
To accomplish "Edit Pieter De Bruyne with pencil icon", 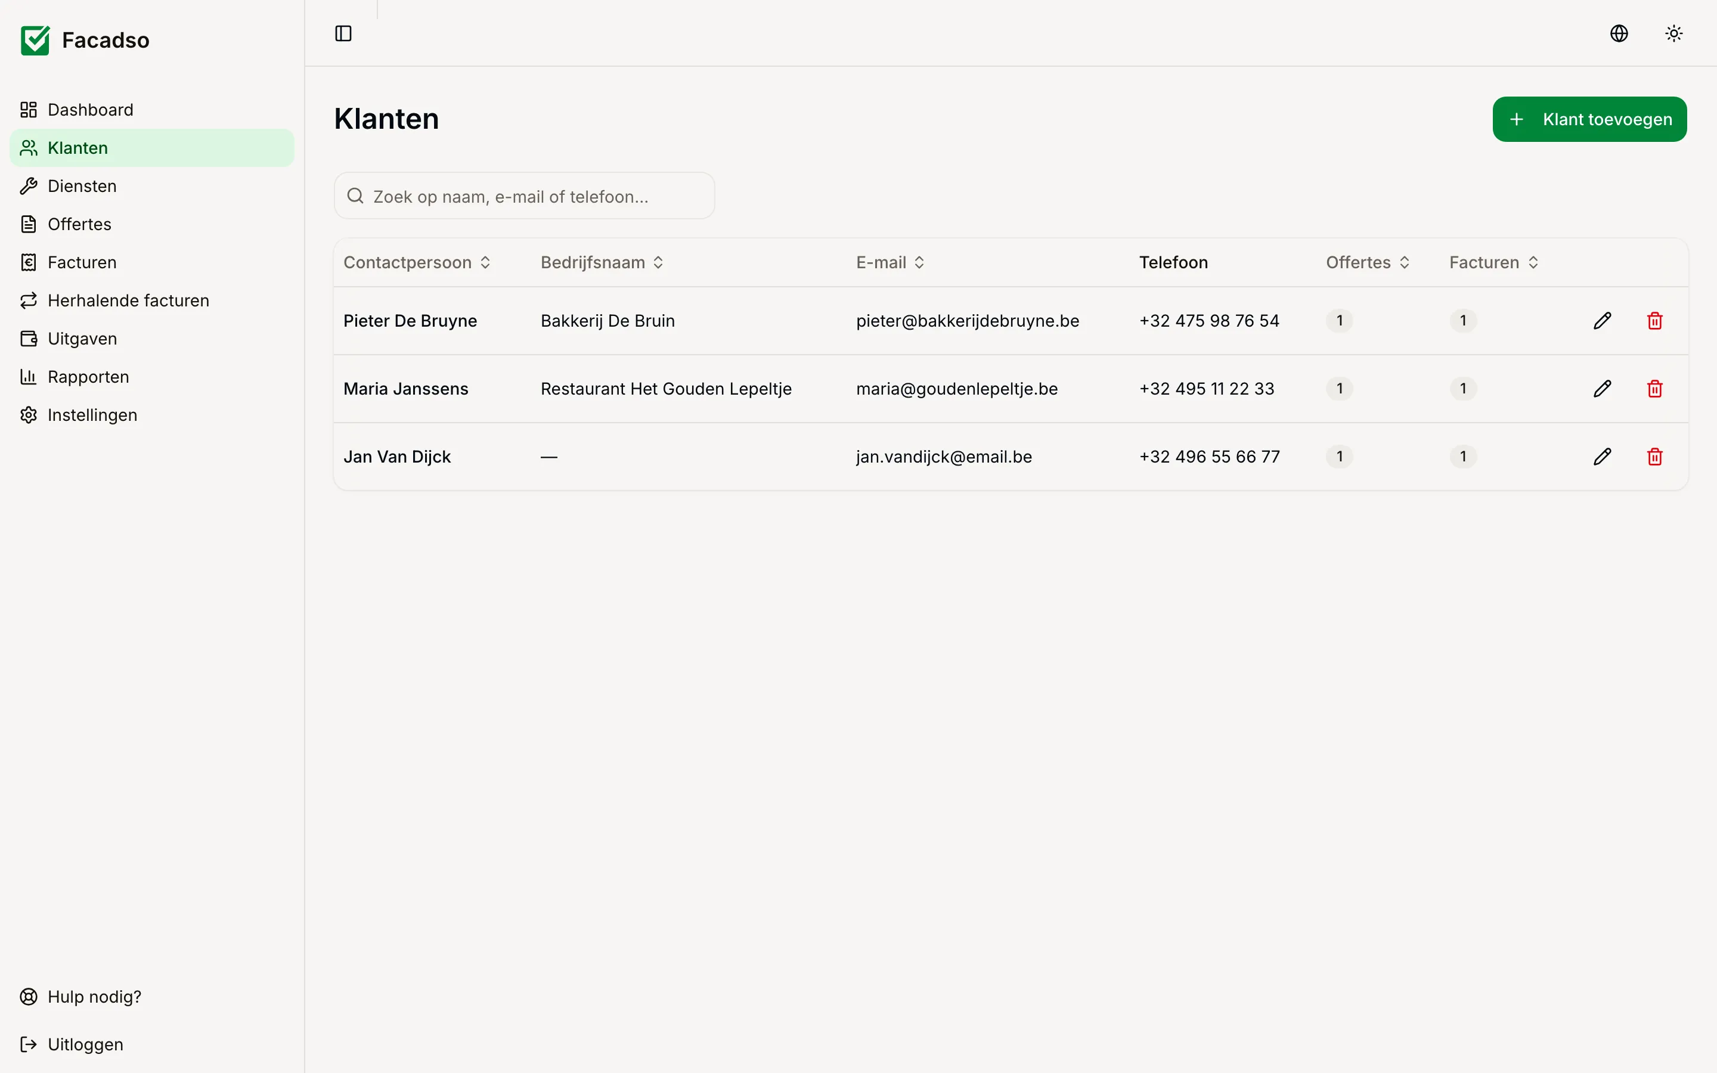I will tap(1602, 321).
